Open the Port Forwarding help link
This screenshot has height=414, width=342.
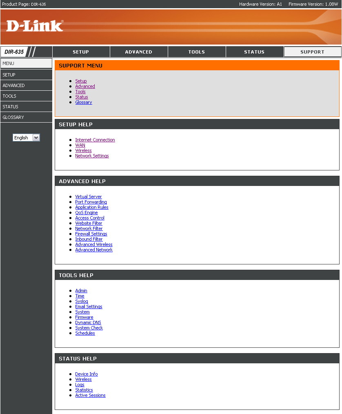pyautogui.click(x=91, y=202)
